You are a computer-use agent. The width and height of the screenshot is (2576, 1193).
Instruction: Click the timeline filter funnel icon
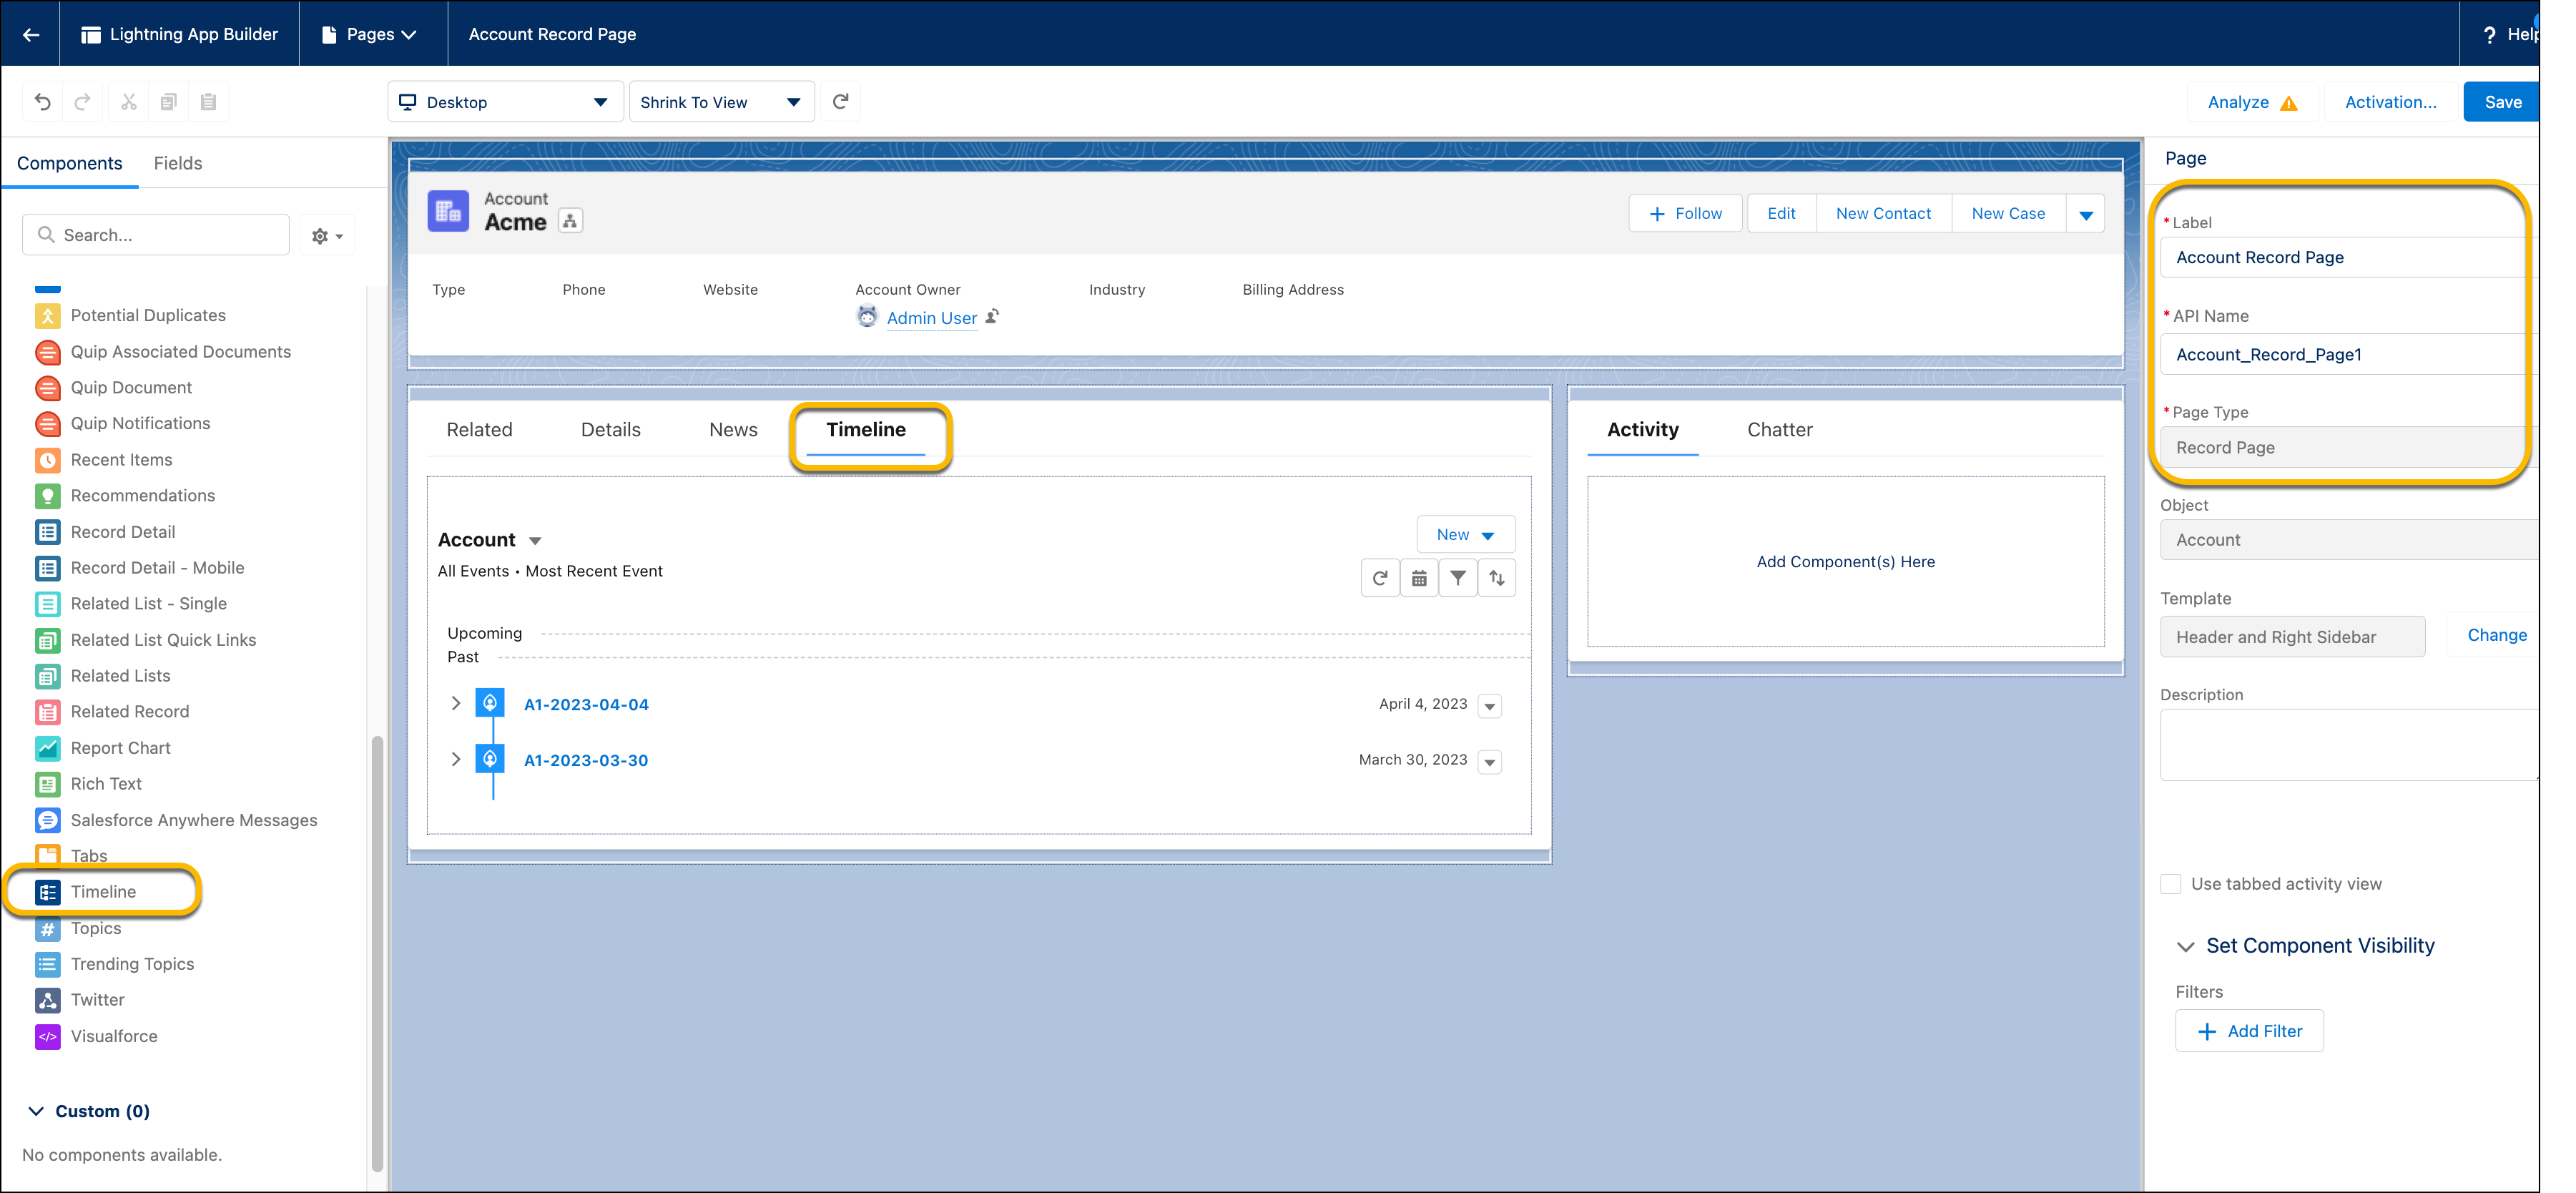1457,578
